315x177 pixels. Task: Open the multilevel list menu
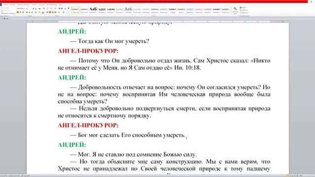pos(55,8)
